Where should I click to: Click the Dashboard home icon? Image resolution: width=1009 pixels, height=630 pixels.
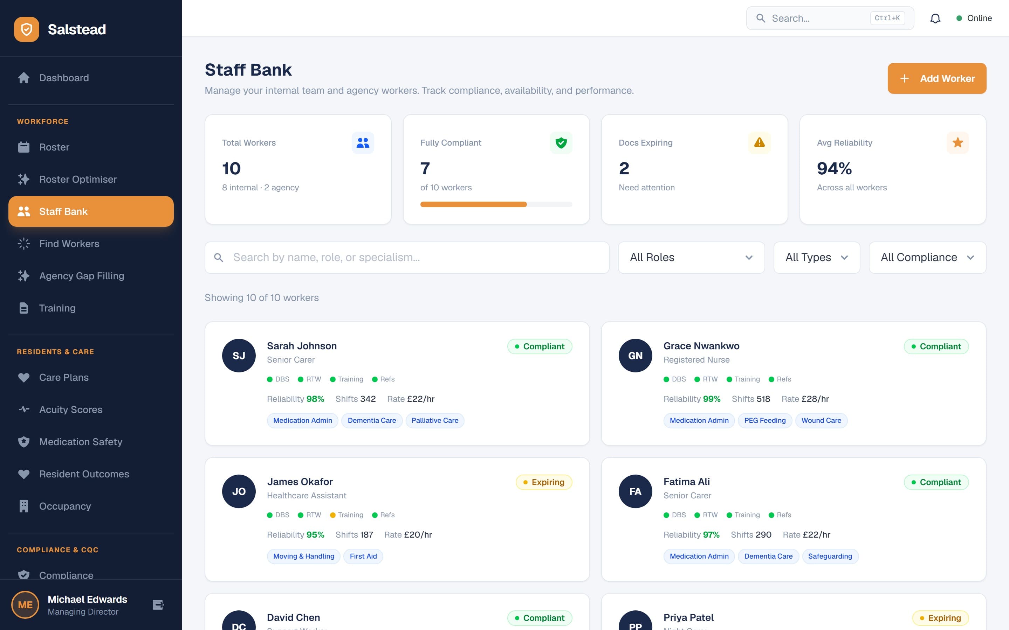24,78
